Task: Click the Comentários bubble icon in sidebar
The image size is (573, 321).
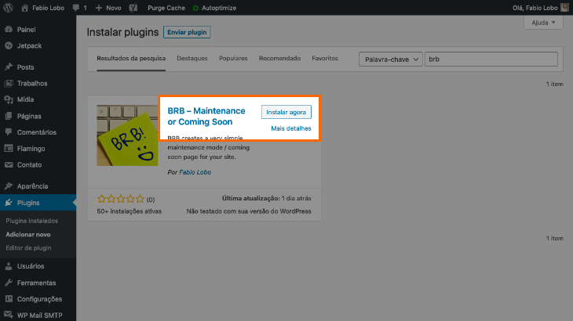Action: [9, 132]
